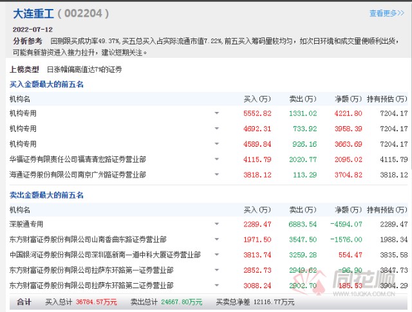This screenshot has height=312, width=412.
Task: Click sell value 1331.02
Action: 303,113
